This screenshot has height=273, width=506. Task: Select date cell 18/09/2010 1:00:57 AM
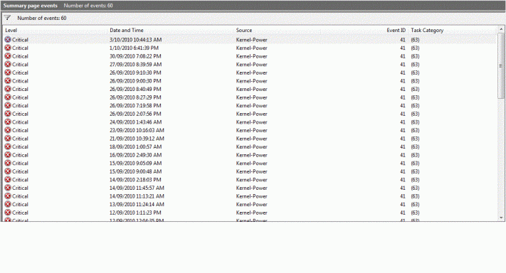pos(135,146)
